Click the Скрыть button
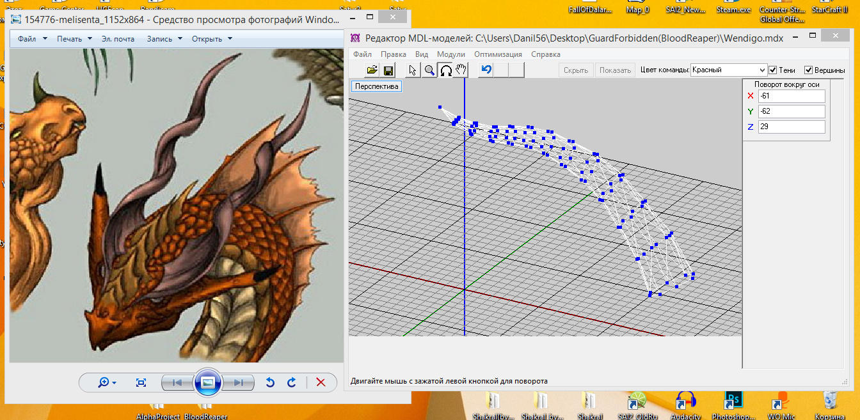 [576, 70]
